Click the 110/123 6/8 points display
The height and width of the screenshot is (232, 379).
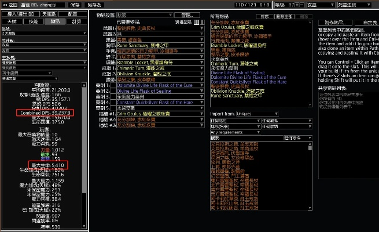click(252, 5)
